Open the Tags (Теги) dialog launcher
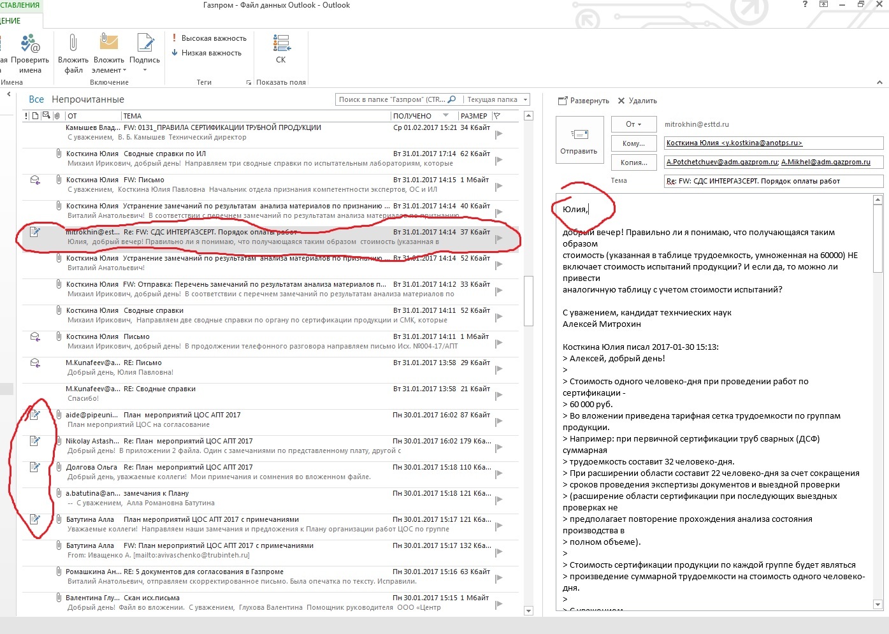Viewport: 889px width, 634px height. [x=249, y=83]
